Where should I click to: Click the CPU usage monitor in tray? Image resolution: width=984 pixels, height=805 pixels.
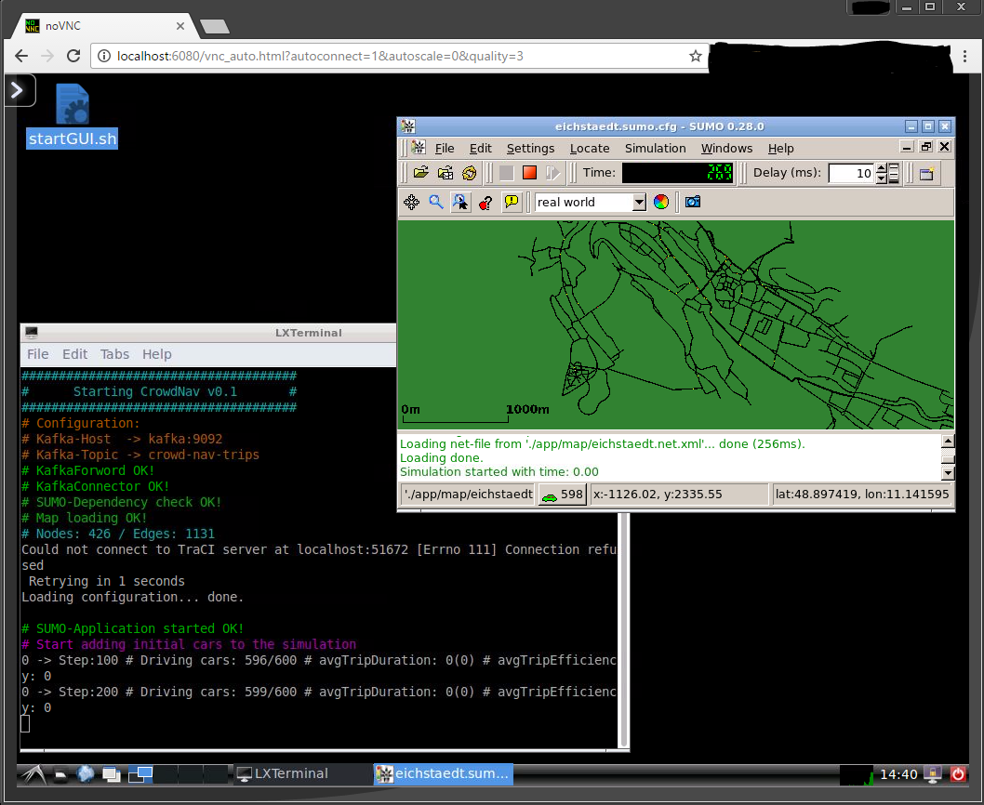click(857, 775)
